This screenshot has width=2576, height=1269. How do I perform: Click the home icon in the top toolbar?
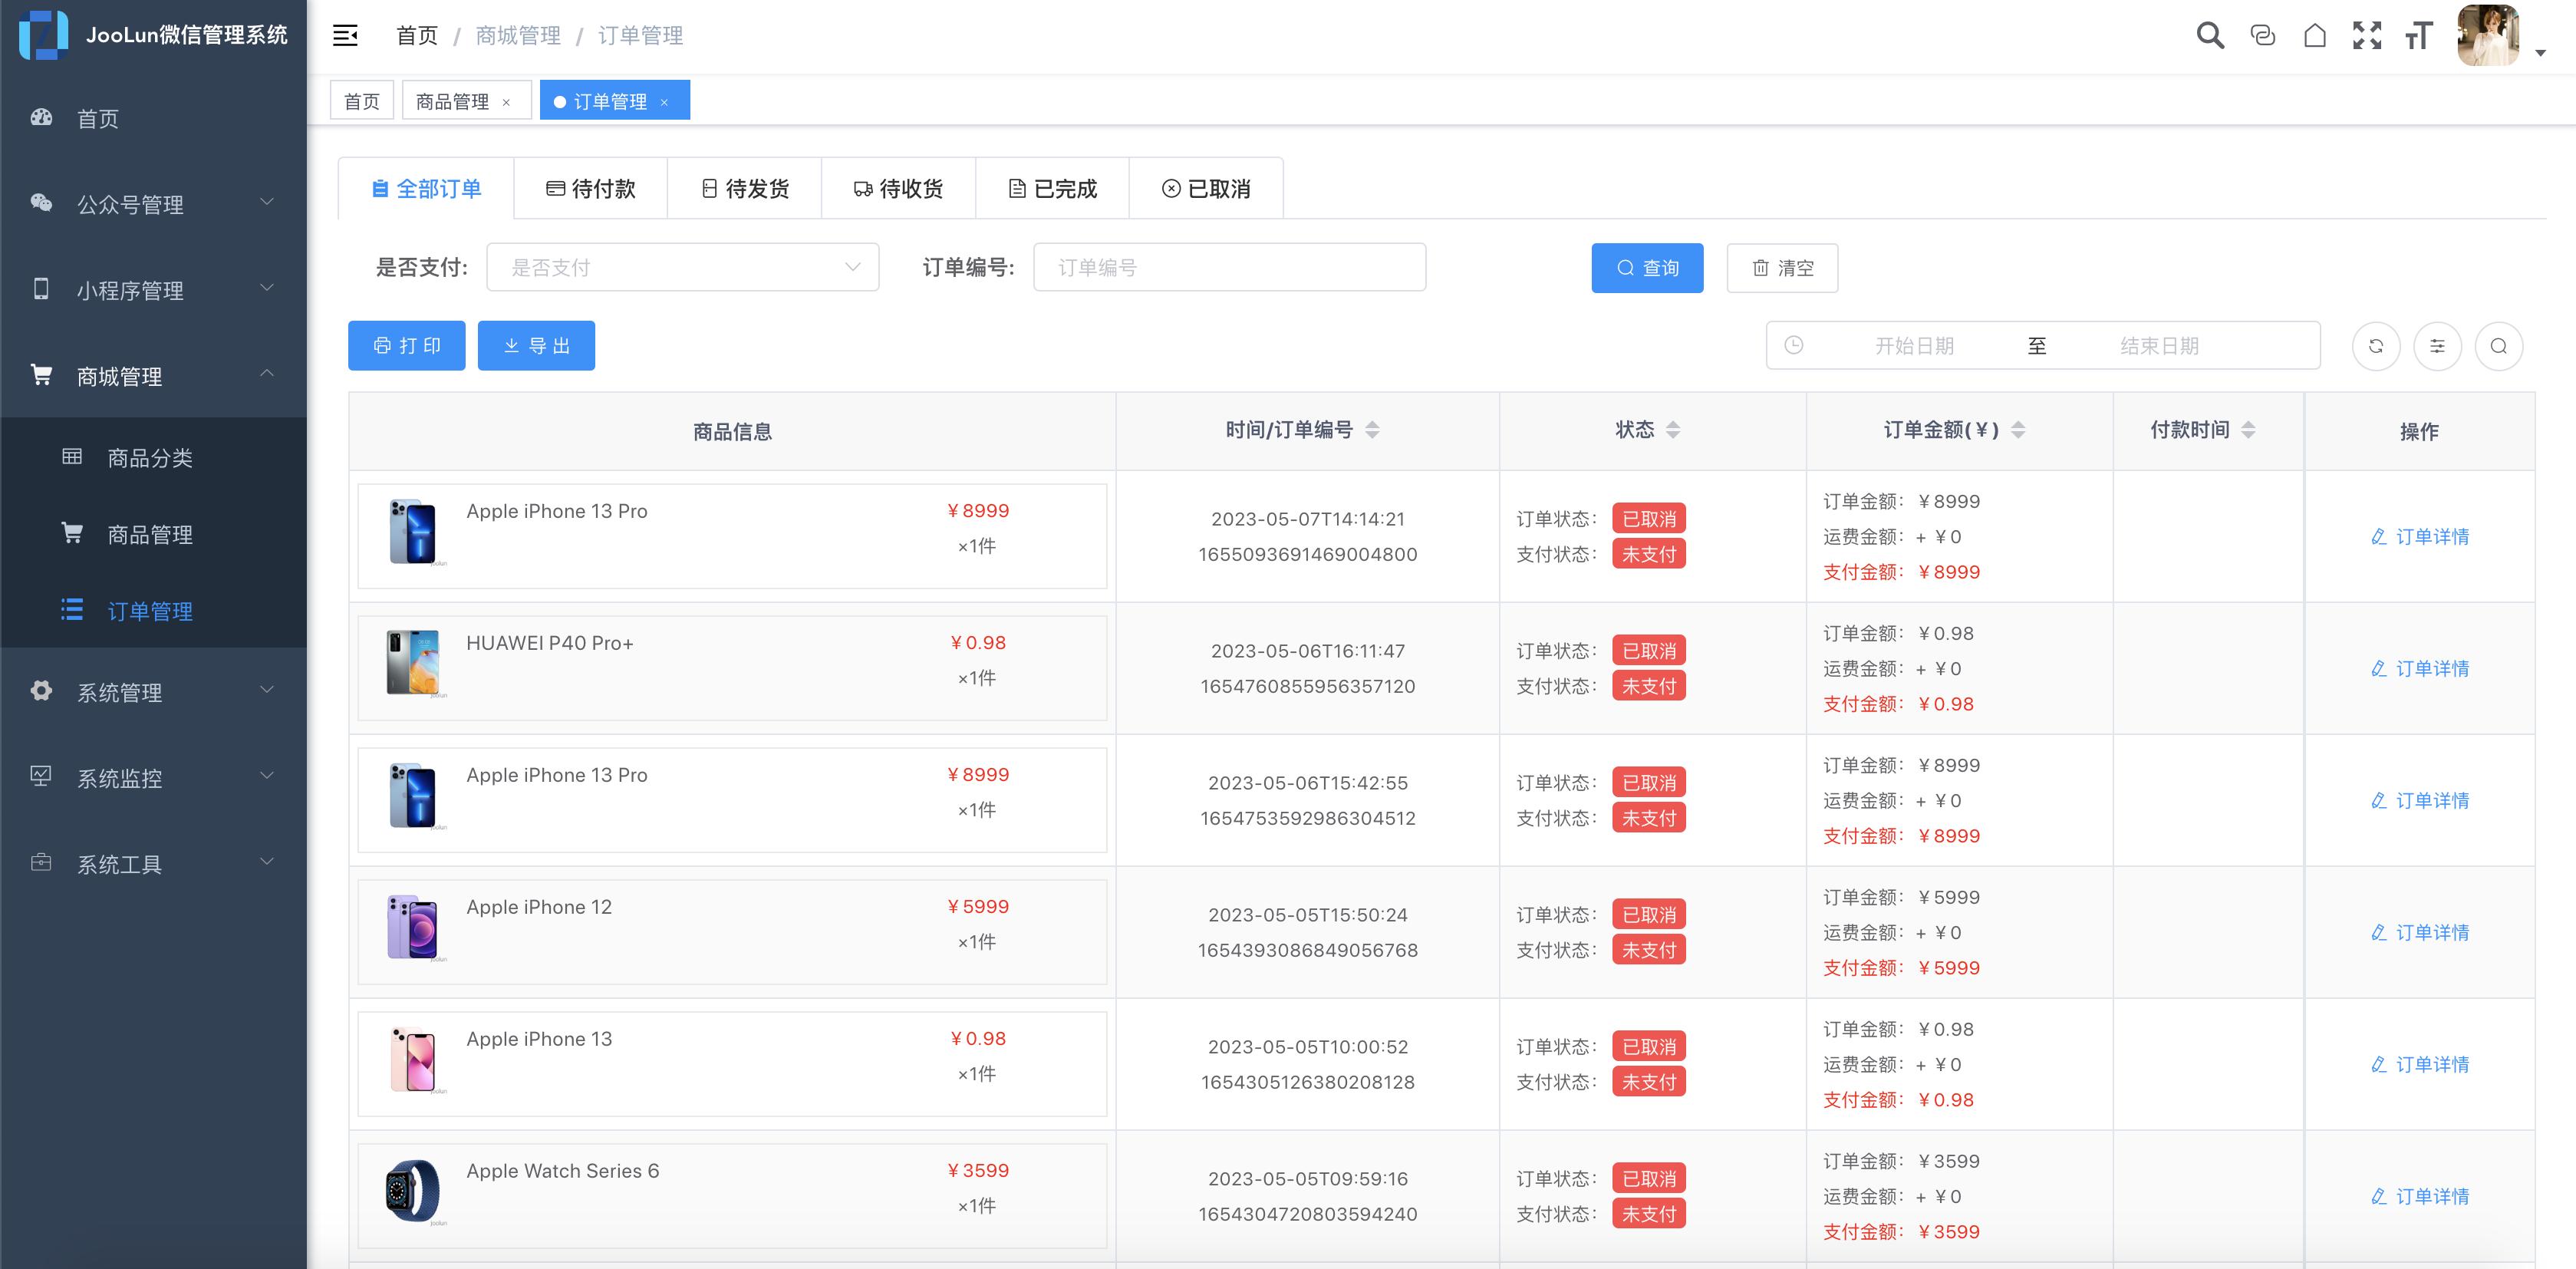coord(2315,35)
